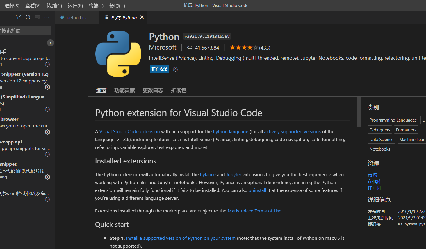Open the 运行(R) menu

point(75,6)
